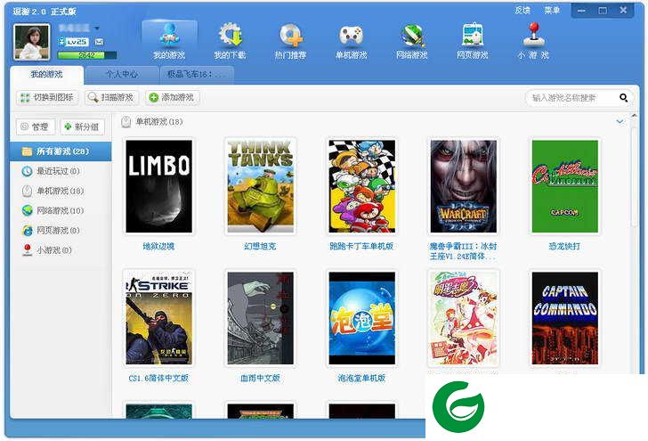Click 魔兽争霸III：冰封王座 title link

point(463,251)
